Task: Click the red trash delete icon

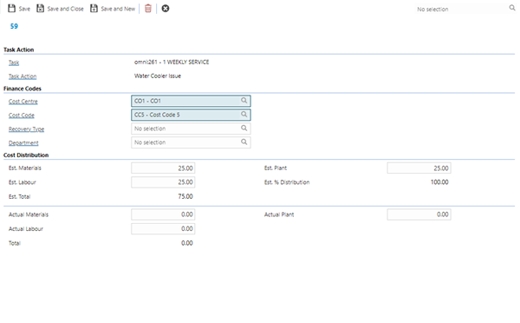Action: click(x=148, y=9)
